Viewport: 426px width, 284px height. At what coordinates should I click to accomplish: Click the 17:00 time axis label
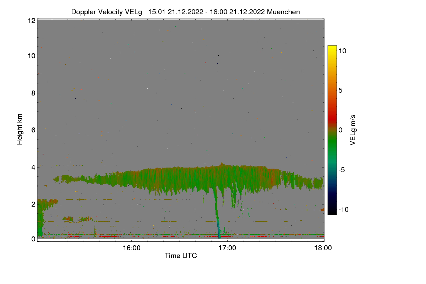[x=227, y=248]
